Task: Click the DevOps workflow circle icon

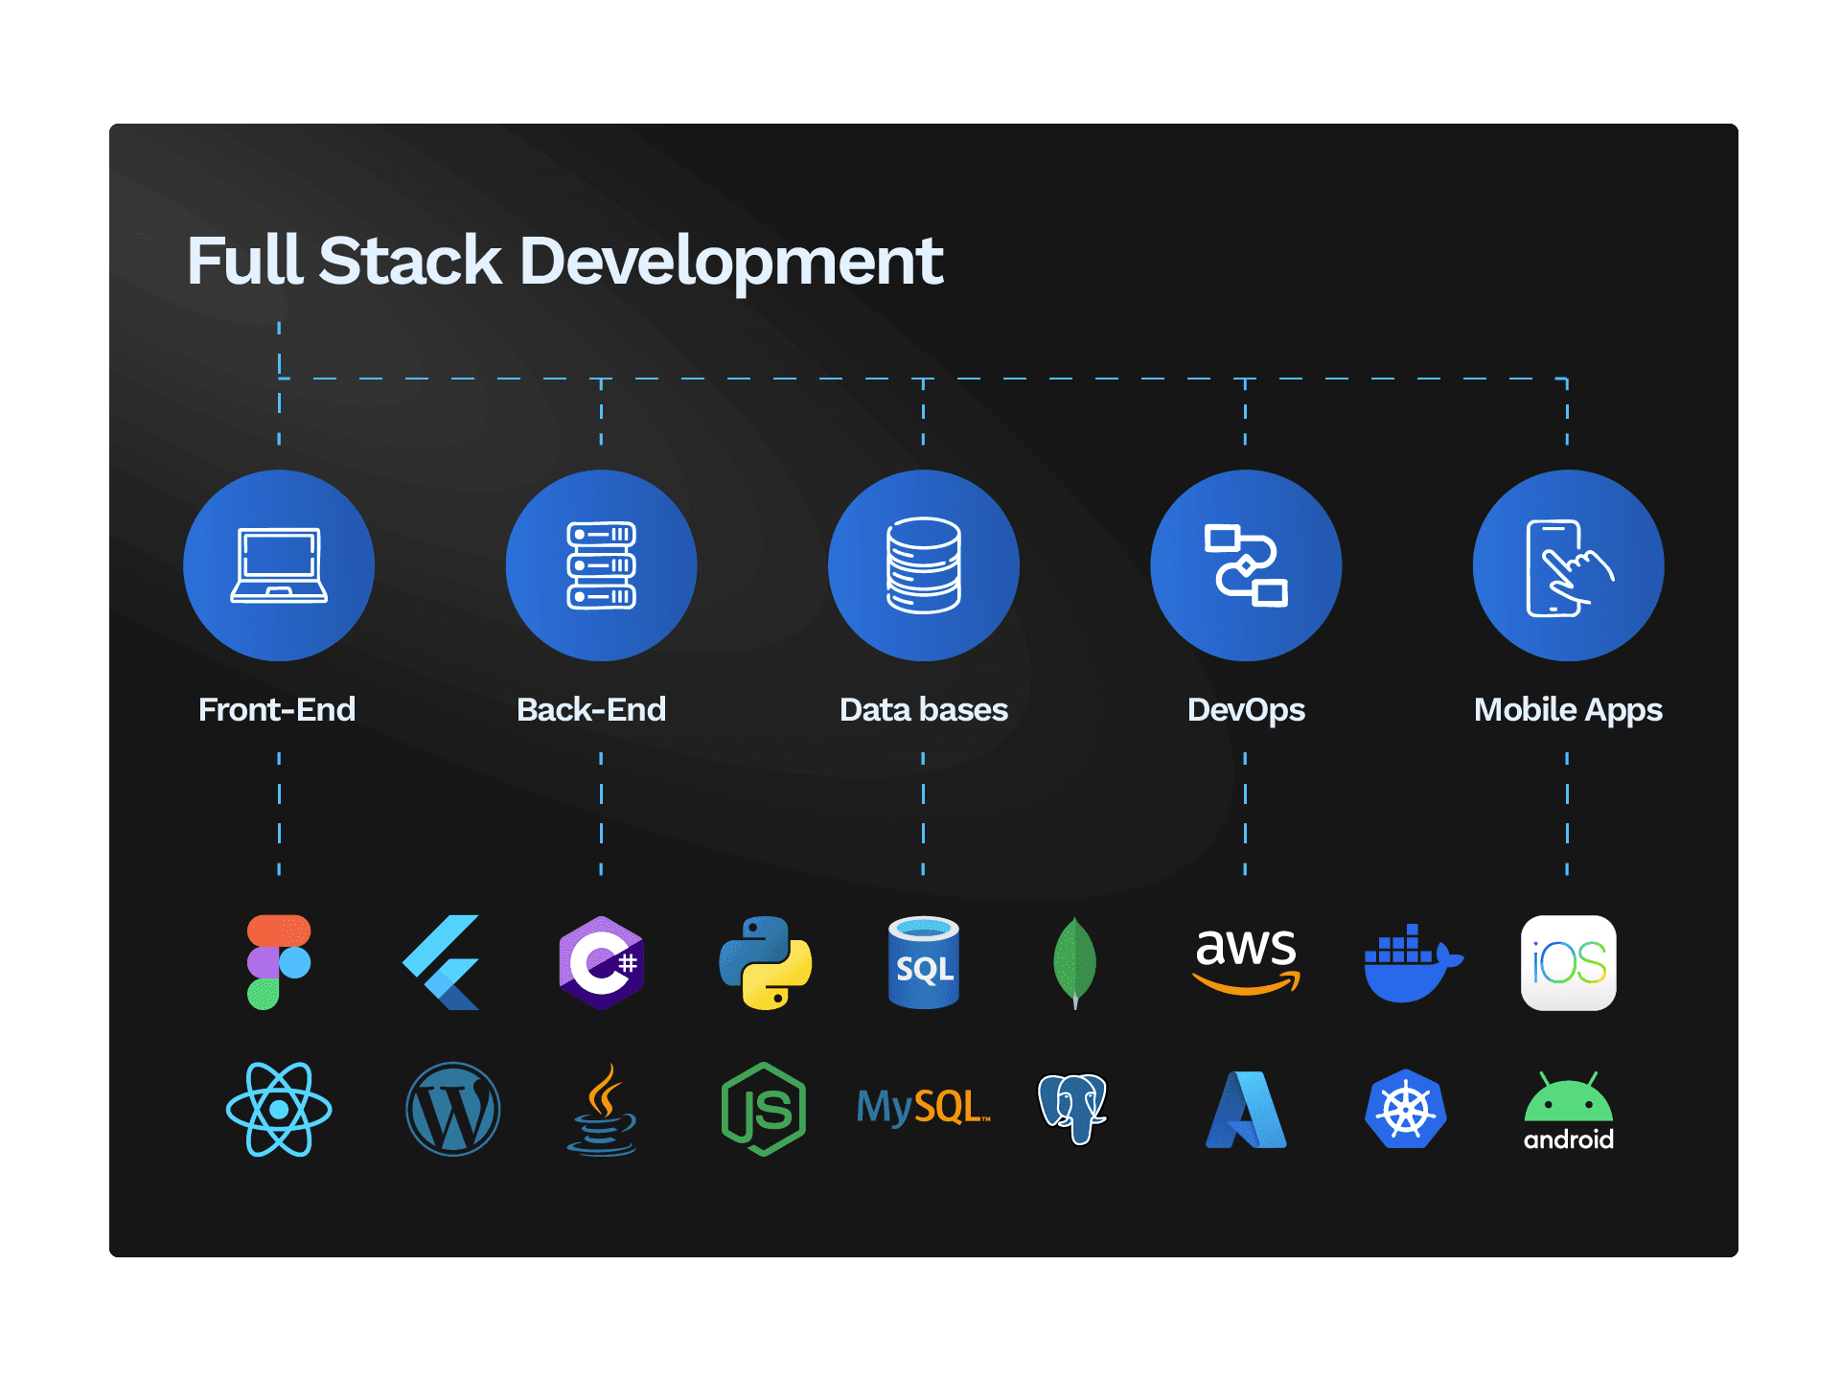Action: pyautogui.click(x=1246, y=565)
